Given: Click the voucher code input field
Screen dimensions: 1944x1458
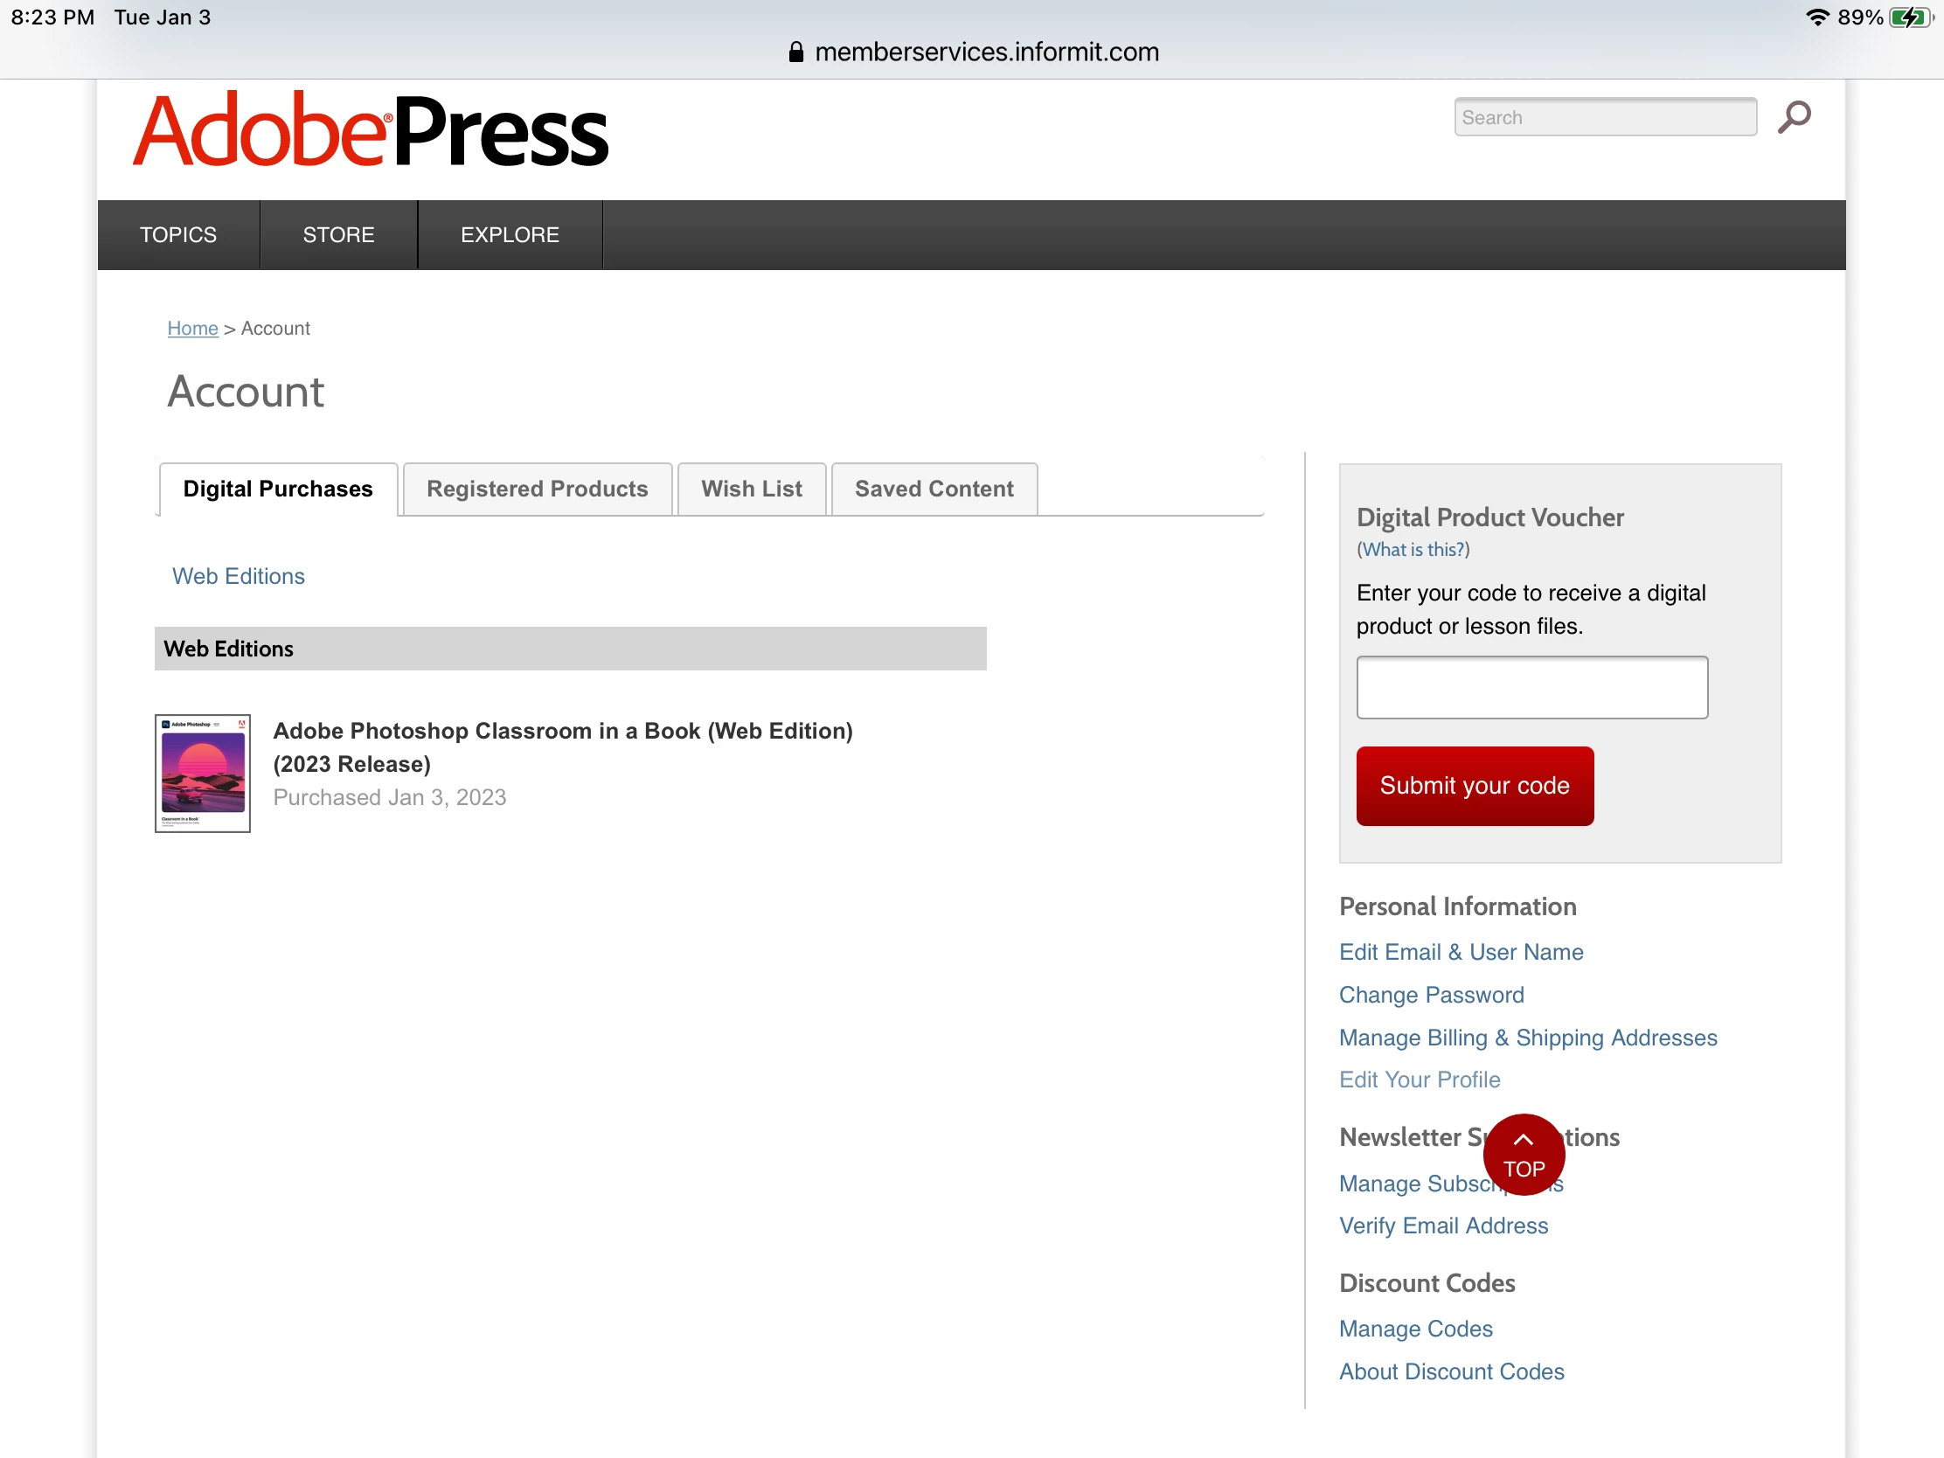Looking at the screenshot, I should pos(1531,686).
